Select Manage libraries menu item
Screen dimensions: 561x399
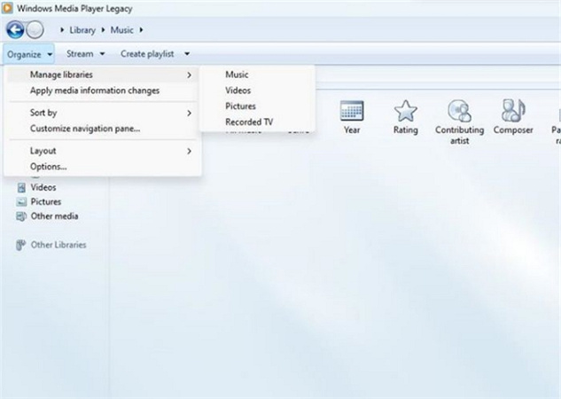pos(102,74)
